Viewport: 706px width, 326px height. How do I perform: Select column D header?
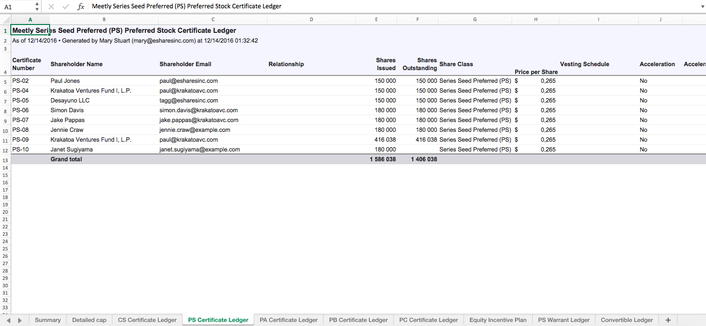[312, 20]
